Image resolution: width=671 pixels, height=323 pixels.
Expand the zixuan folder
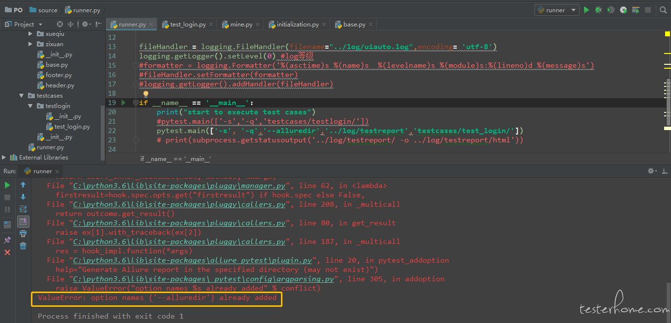point(30,44)
